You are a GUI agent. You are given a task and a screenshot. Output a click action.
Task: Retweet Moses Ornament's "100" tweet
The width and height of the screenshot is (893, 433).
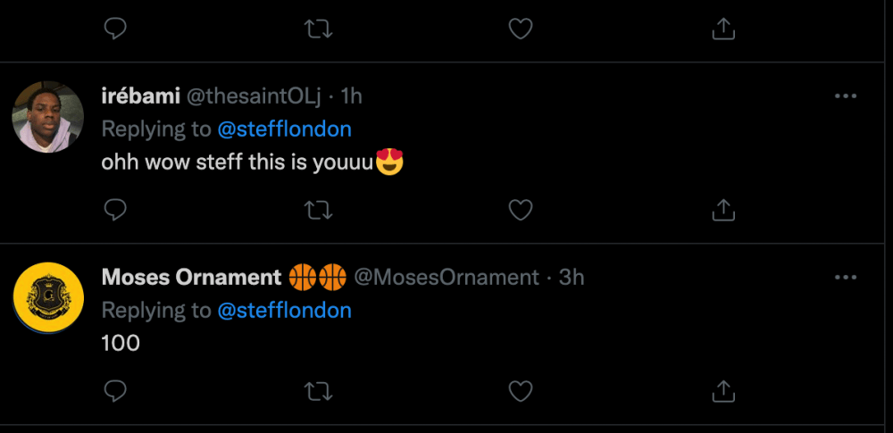click(x=317, y=391)
